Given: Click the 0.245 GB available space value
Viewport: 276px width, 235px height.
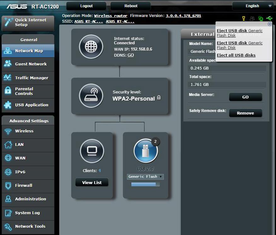Looking at the screenshot, I should (199, 68).
